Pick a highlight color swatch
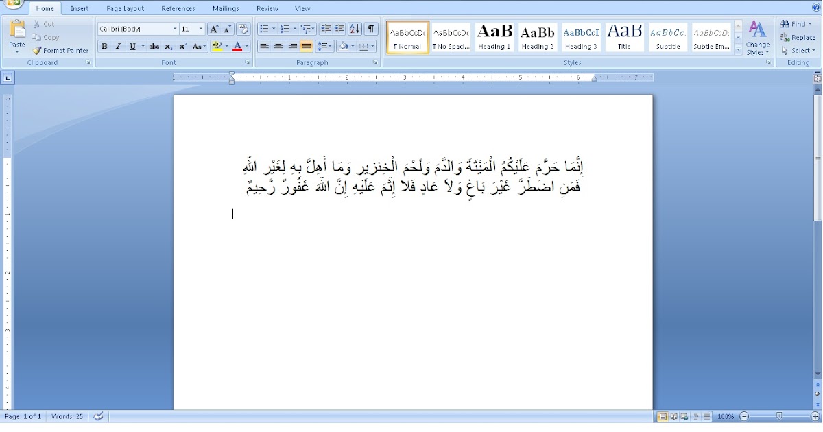The image size is (823, 432). click(218, 47)
